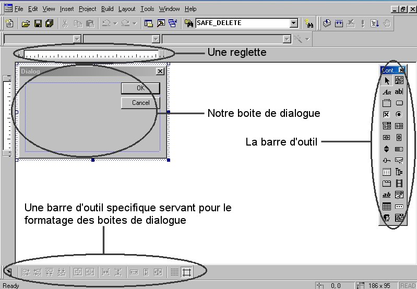The height and width of the screenshot is (289, 417).
Task: Click the Dialog title bar close X
Action: point(160,71)
